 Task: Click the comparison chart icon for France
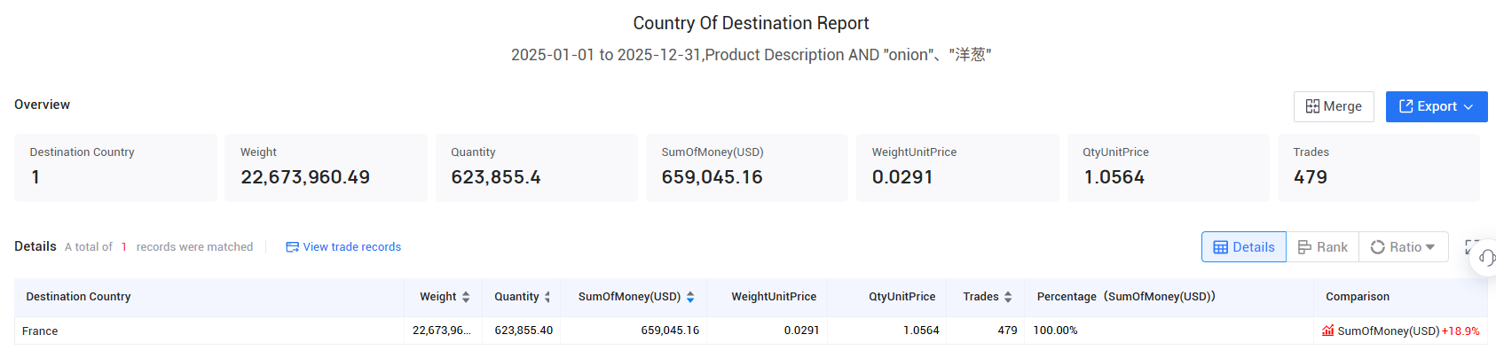(1328, 331)
